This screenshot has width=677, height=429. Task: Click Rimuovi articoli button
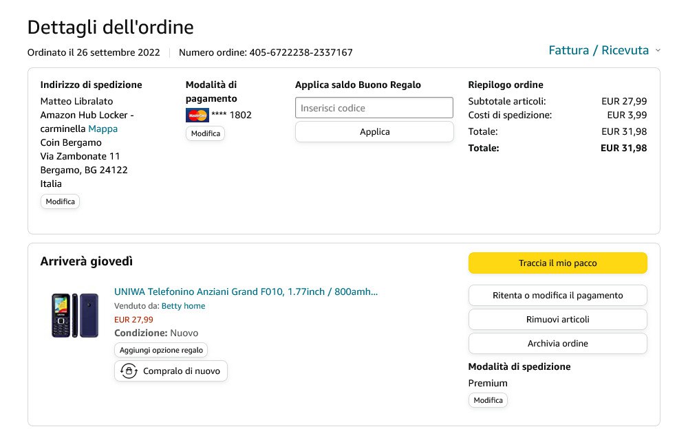(557, 320)
